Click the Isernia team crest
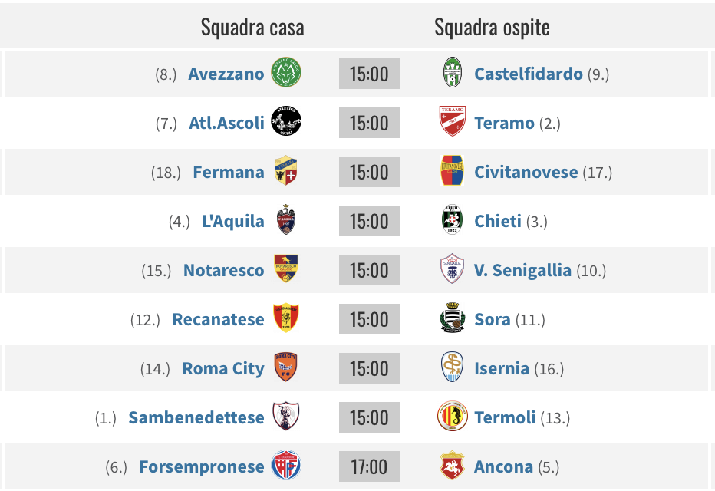Viewport: 715px width, 491px height. (452, 368)
